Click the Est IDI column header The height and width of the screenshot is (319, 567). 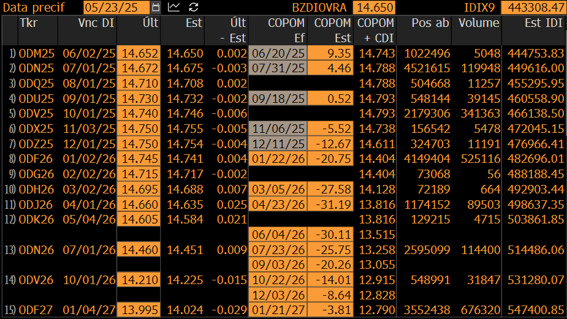(x=544, y=23)
